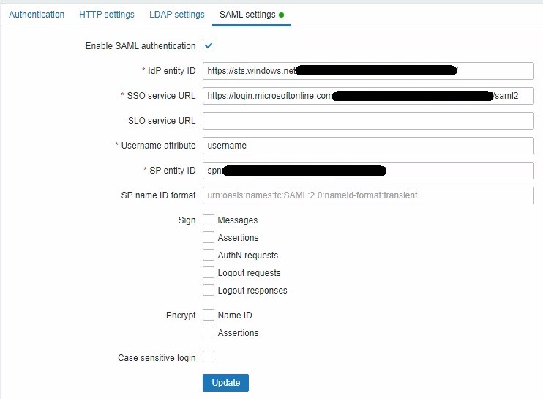
Task: Check the Encrypt Assertions checkbox
Action: click(209, 332)
